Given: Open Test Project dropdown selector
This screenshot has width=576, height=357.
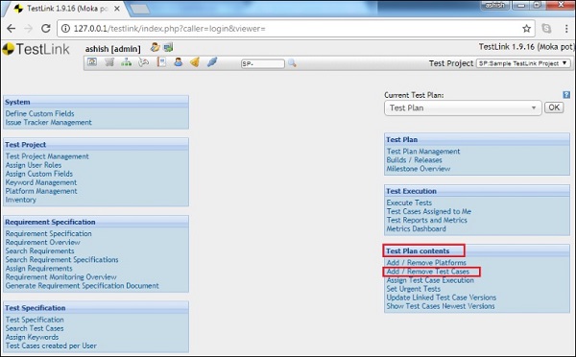Looking at the screenshot, I should coord(523,63).
